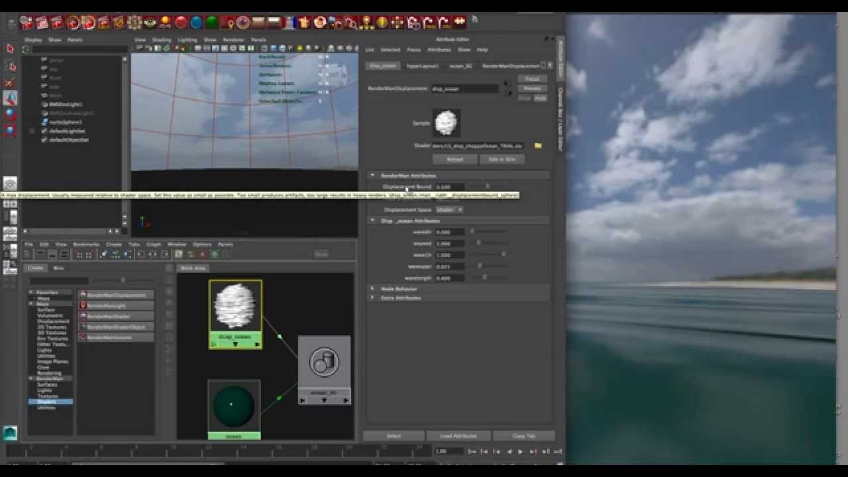
Task: Click the first red RenderMan shelf icon
Action: tap(27, 22)
